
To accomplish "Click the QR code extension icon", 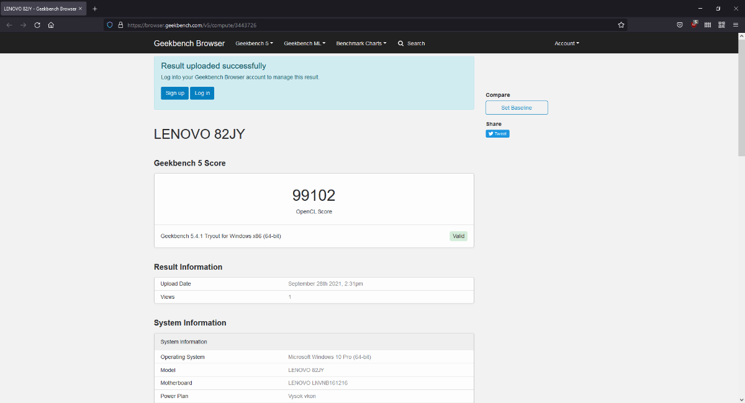I will click(x=721, y=25).
